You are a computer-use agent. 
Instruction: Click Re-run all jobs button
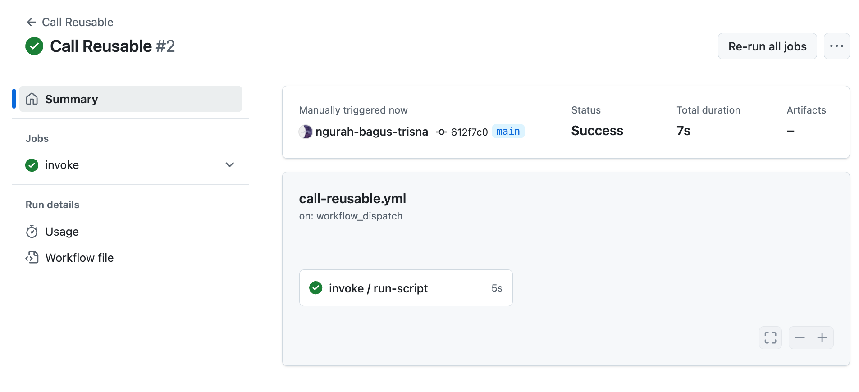(x=767, y=46)
